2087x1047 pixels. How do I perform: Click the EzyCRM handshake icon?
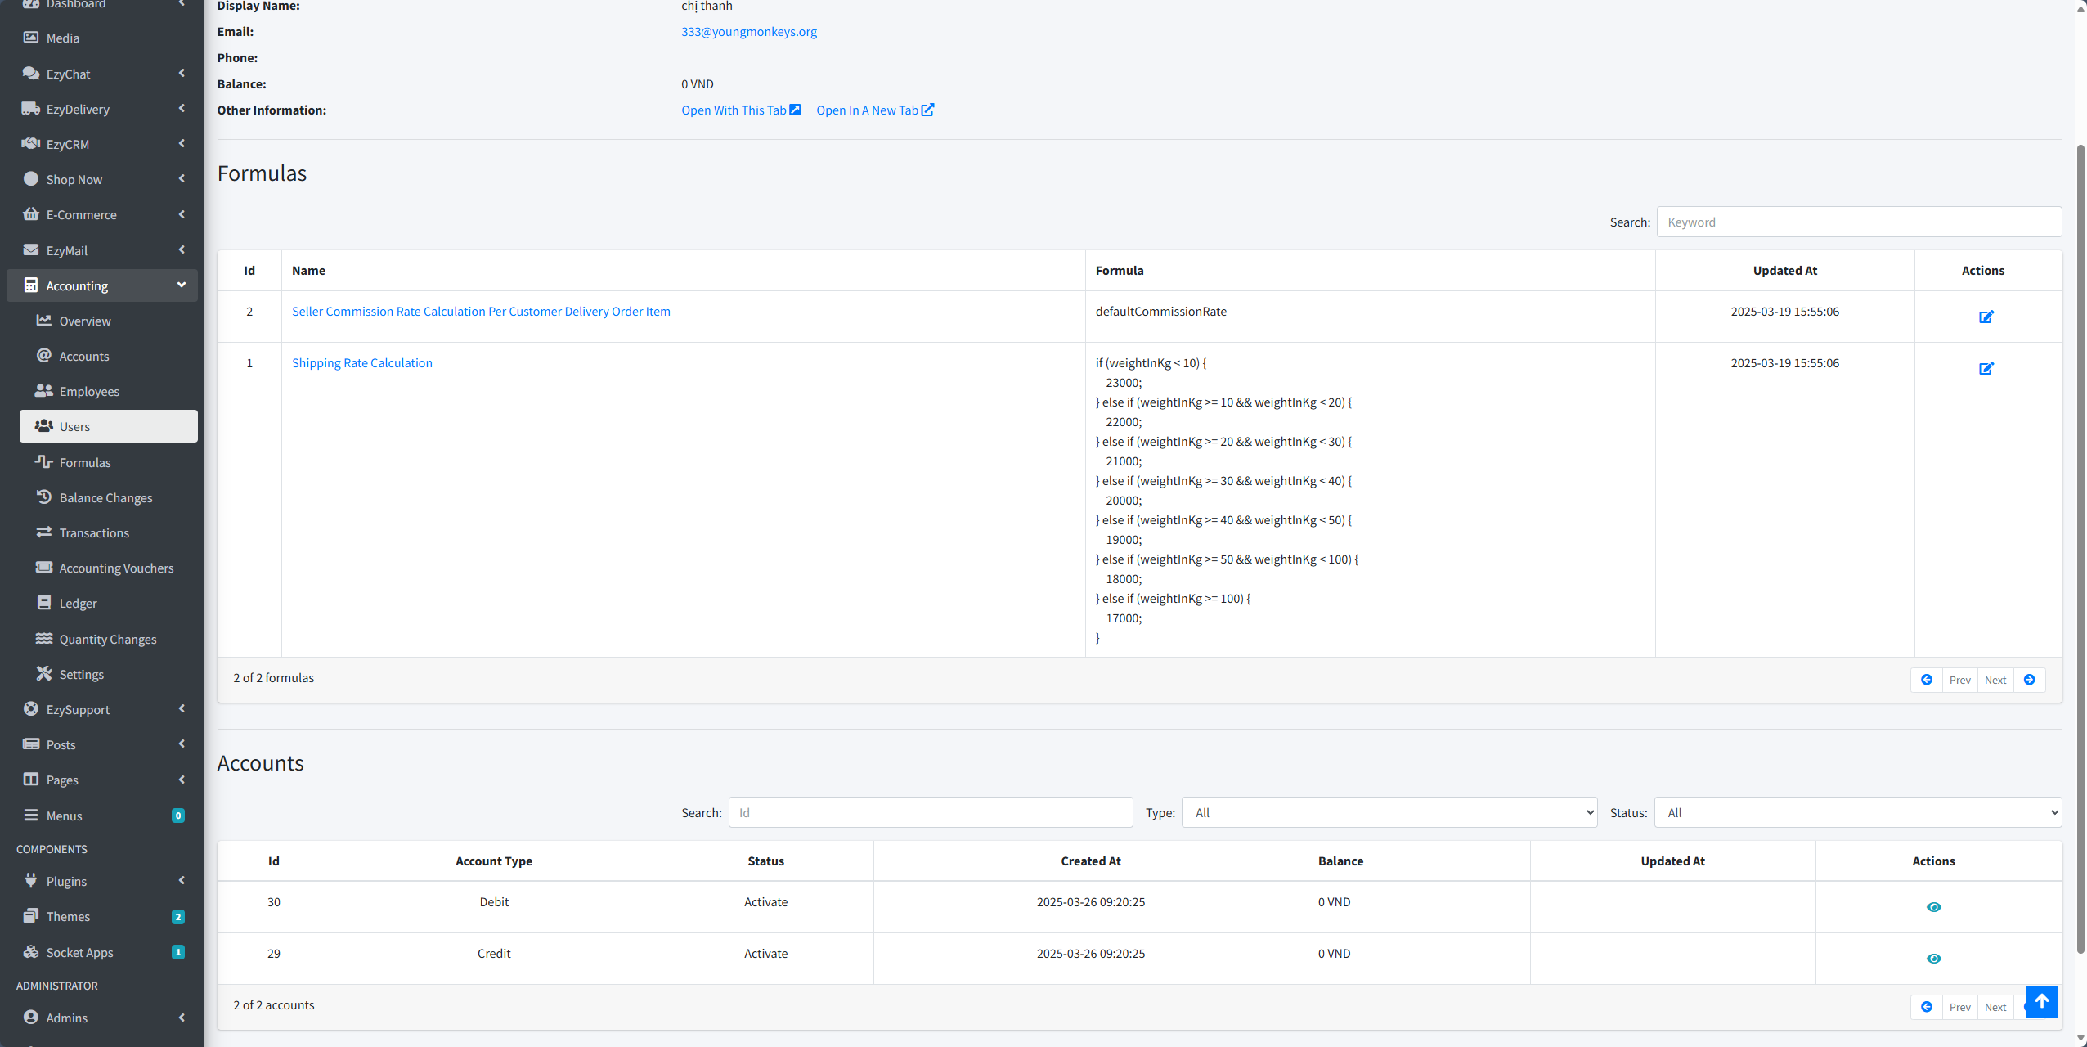tap(31, 143)
